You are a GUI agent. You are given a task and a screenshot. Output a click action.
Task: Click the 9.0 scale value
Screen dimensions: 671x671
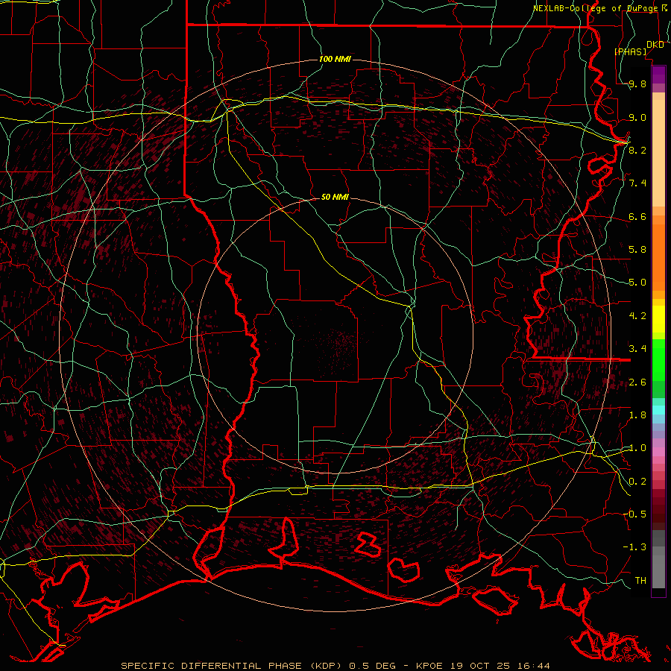click(637, 117)
